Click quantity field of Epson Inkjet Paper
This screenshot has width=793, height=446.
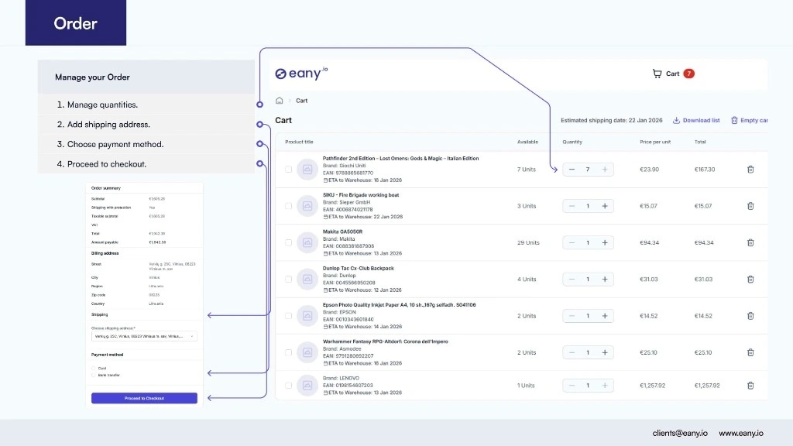pos(588,316)
